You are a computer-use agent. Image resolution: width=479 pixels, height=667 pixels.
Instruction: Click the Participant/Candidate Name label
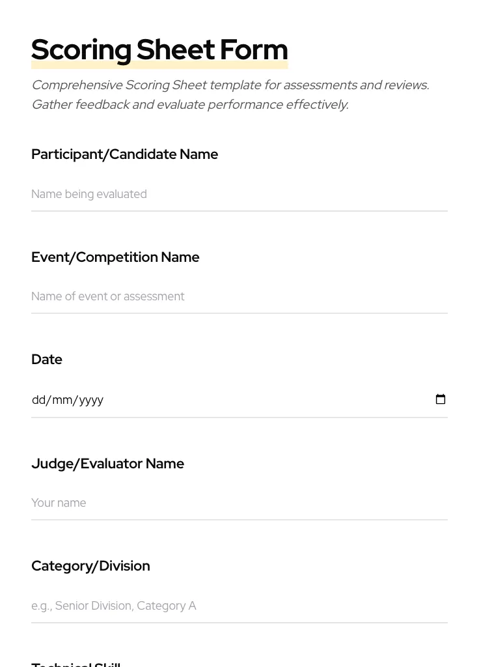[124, 154]
